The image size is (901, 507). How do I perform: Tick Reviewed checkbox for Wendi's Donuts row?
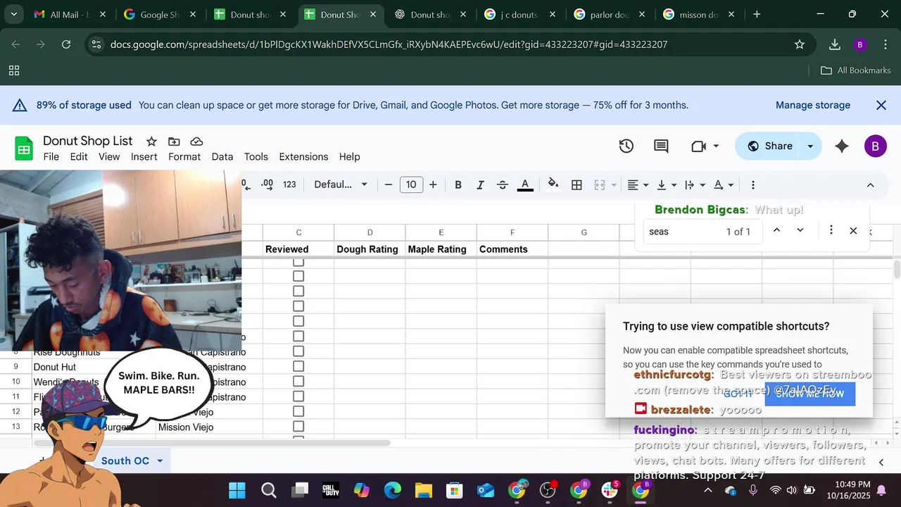pos(298,382)
